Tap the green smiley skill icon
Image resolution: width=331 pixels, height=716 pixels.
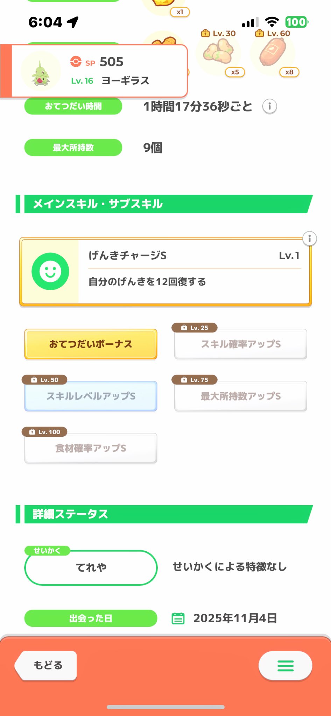pos(50,271)
